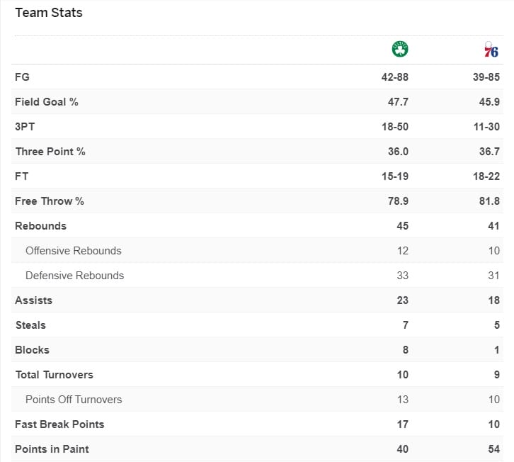514x462 pixels.
Task: Click the Total Turnovers label
Action: coord(54,374)
